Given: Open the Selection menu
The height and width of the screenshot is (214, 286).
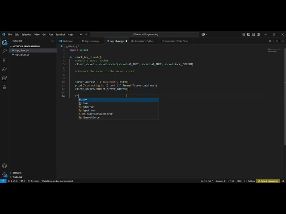Looking at the screenshot, I should [26, 34].
